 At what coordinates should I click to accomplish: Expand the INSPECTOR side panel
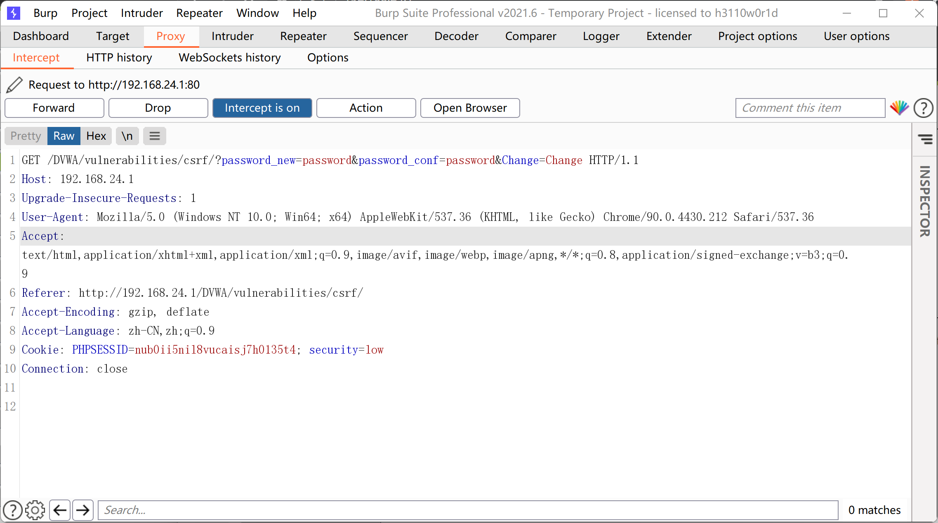pyautogui.click(x=925, y=201)
